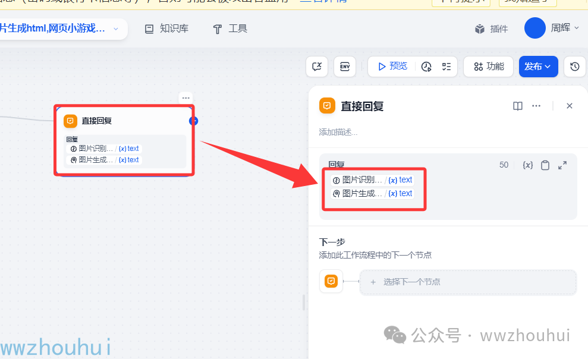Screen dimensions: 588x359
Task: Click the 图片识别 text variable tag in panel
Action: point(372,180)
